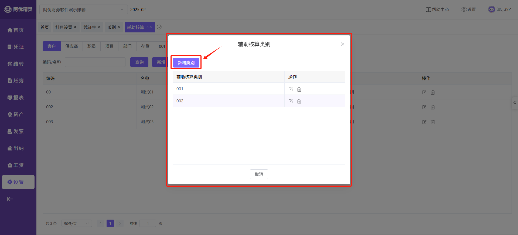
Task: Click the 查询 search button
Action: (x=139, y=62)
